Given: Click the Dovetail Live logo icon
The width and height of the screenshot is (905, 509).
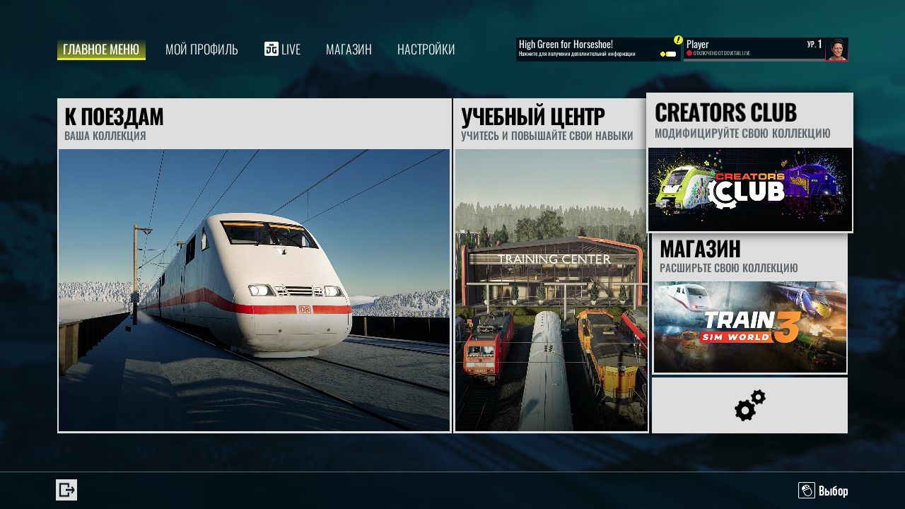Looking at the screenshot, I should click(x=271, y=49).
